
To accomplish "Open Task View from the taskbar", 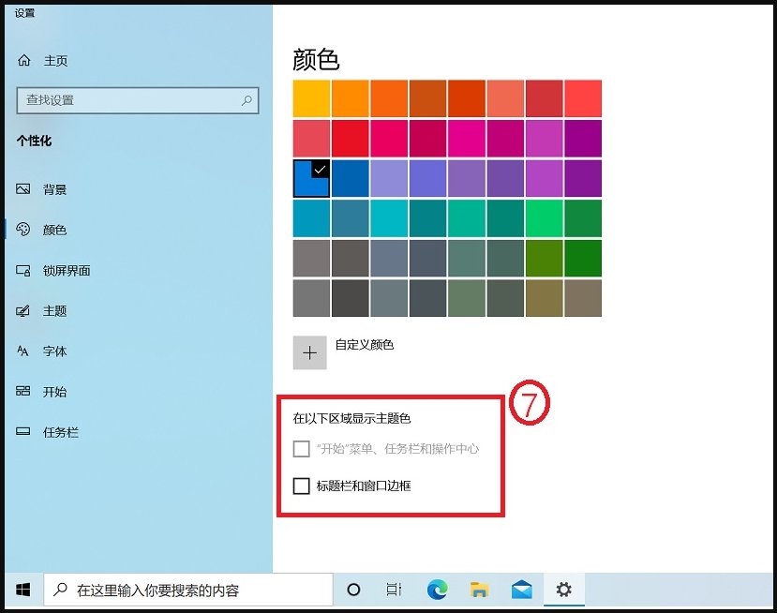I will [394, 590].
